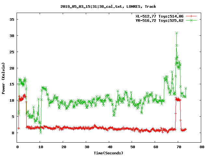The width and height of the screenshot is (208, 156).
Task: Click the green data point at zero near 10 seconds
Action: (41, 133)
